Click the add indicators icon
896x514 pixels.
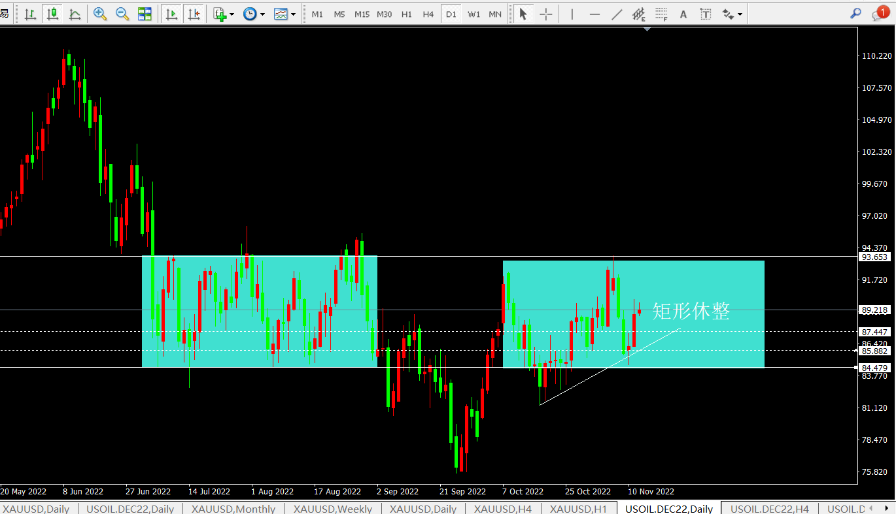tap(220, 14)
